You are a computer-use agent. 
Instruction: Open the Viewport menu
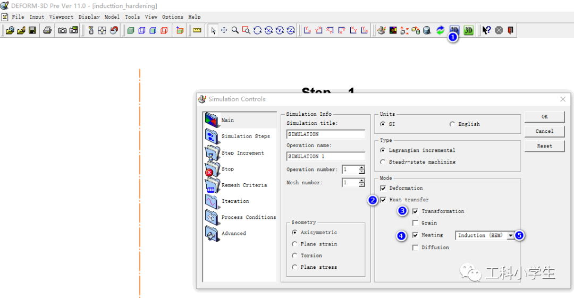click(61, 17)
